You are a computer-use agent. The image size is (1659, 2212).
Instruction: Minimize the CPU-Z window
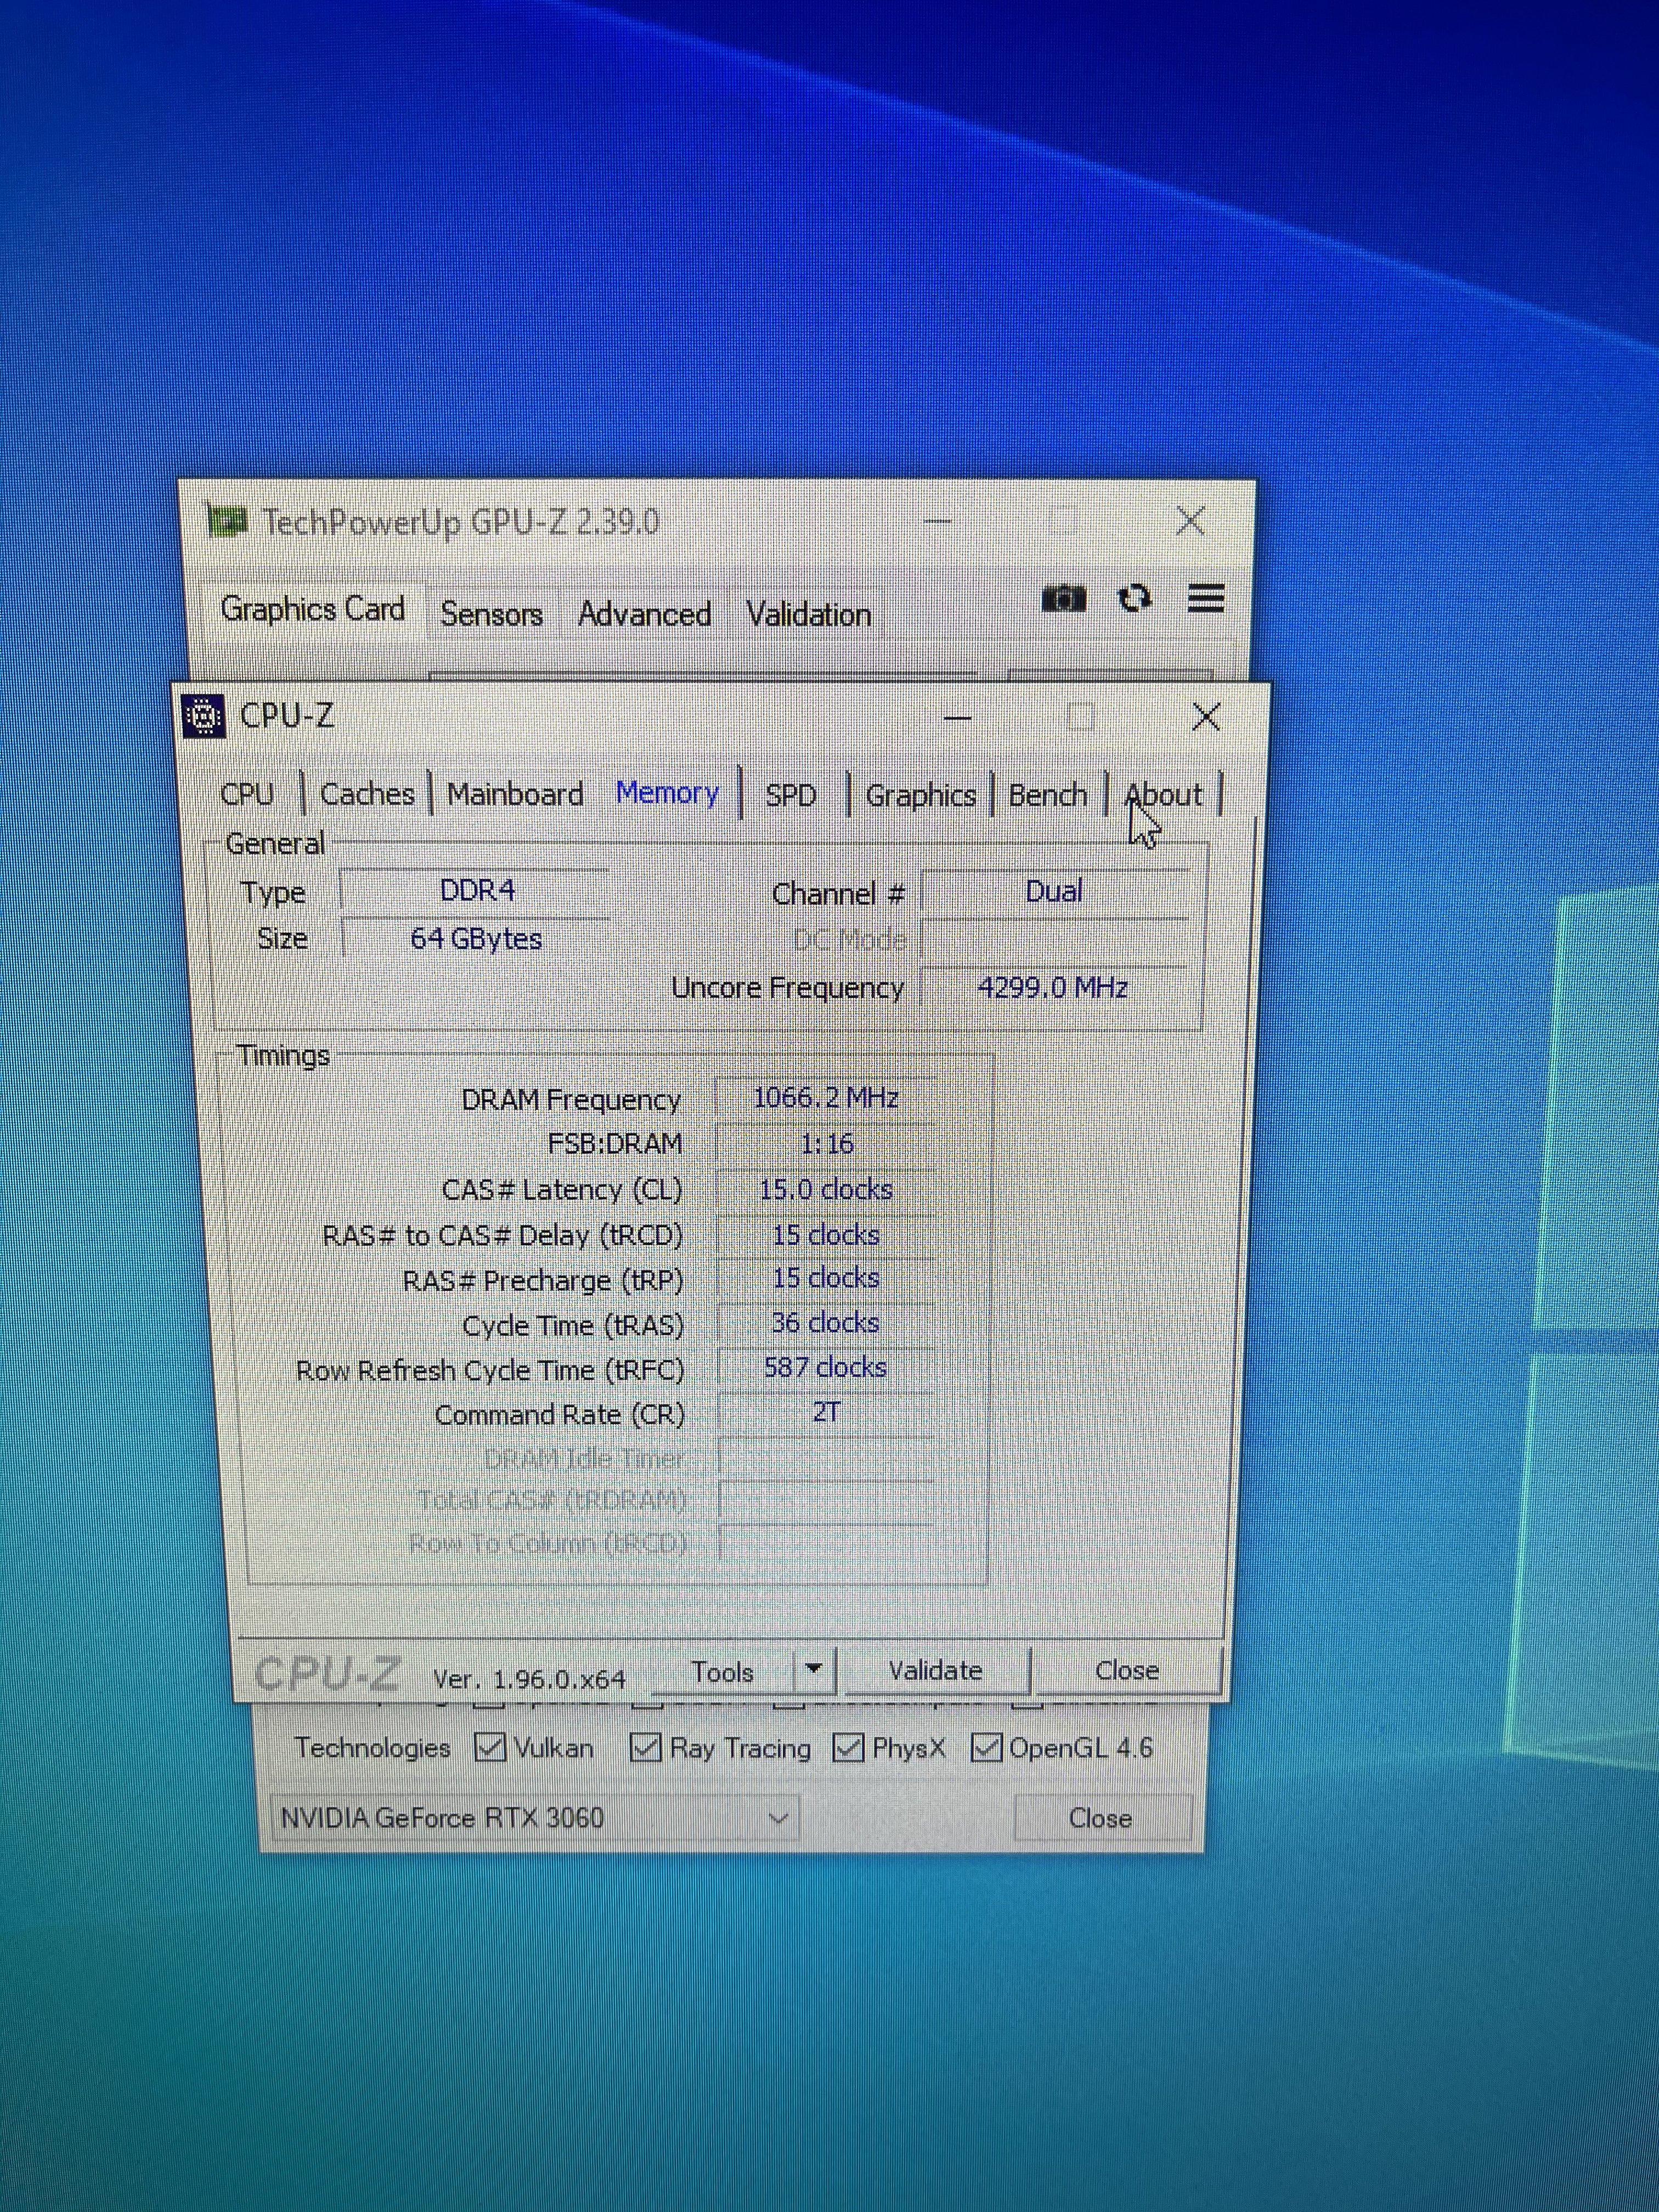pos(958,717)
